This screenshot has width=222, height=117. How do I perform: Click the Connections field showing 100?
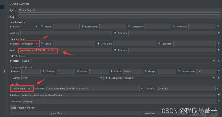coord(206,72)
